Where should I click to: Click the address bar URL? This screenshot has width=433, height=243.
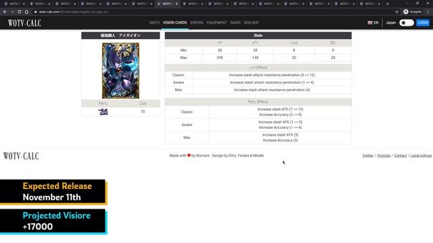[x=74, y=12]
